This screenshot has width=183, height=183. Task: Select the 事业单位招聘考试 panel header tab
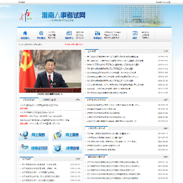[96, 157]
